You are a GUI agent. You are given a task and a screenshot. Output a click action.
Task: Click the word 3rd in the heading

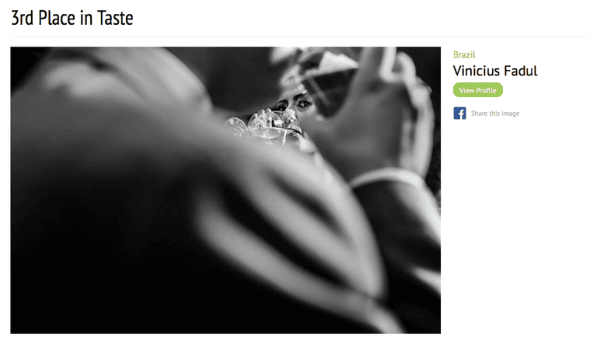point(22,18)
